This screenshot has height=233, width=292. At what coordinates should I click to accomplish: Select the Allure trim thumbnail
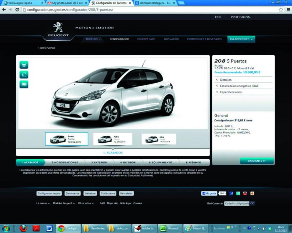159,139
